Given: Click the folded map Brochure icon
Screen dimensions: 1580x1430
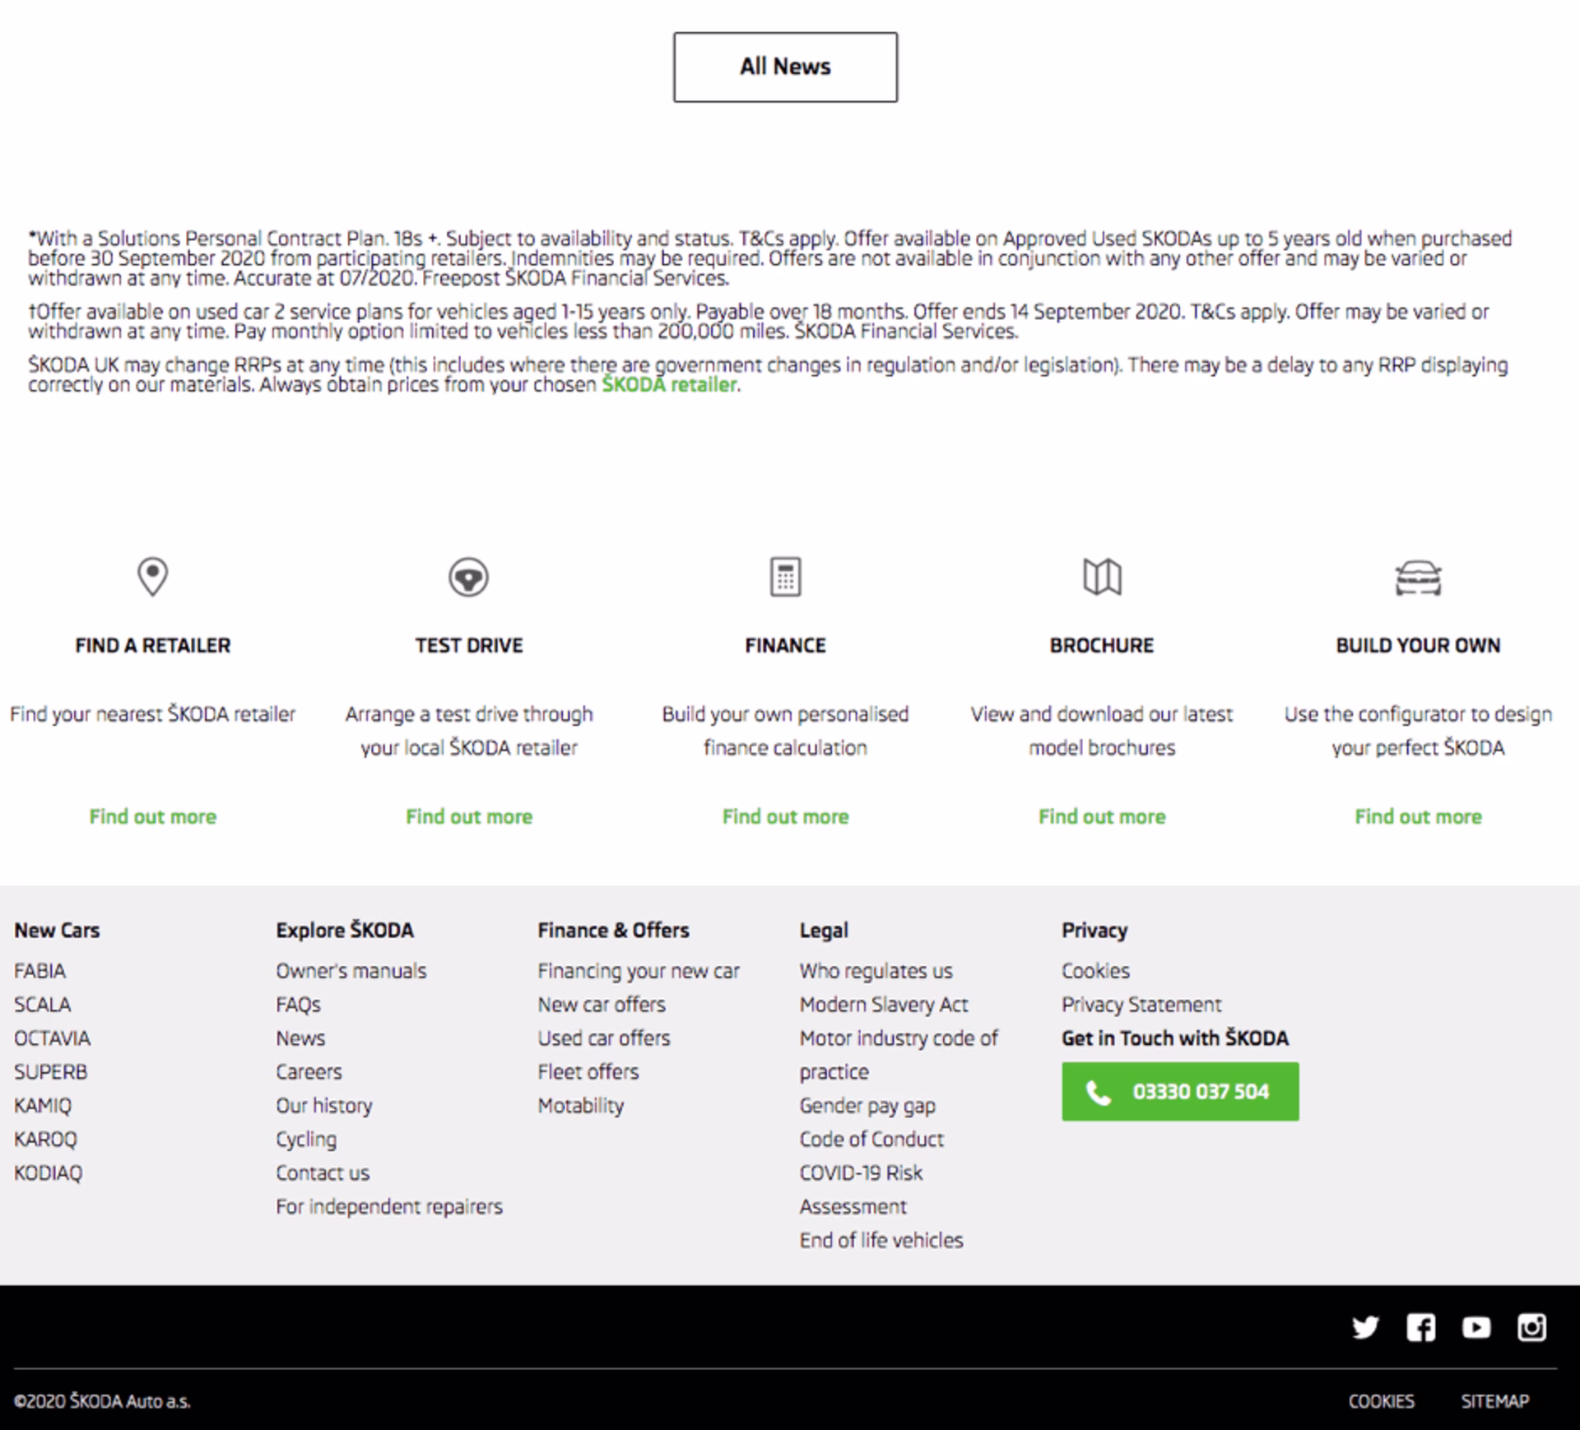Looking at the screenshot, I should (1102, 577).
